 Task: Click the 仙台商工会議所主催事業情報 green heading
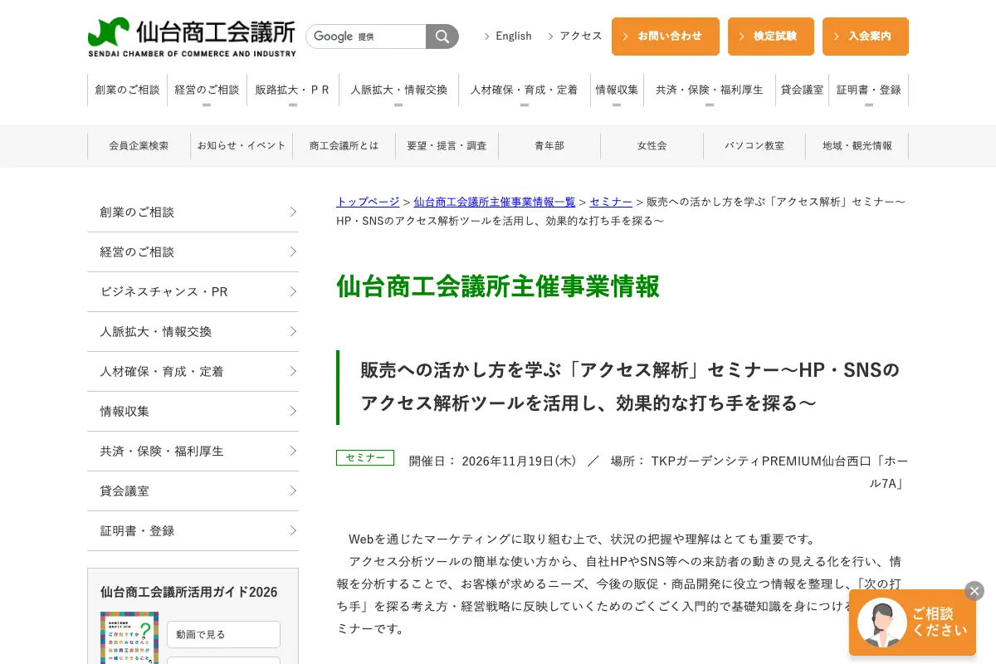[x=498, y=286]
